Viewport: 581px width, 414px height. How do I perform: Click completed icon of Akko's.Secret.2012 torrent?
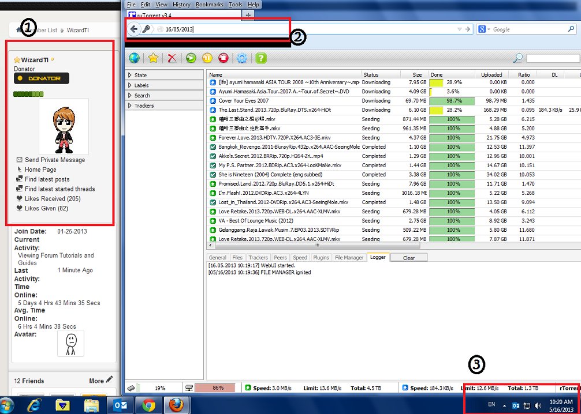click(x=213, y=156)
